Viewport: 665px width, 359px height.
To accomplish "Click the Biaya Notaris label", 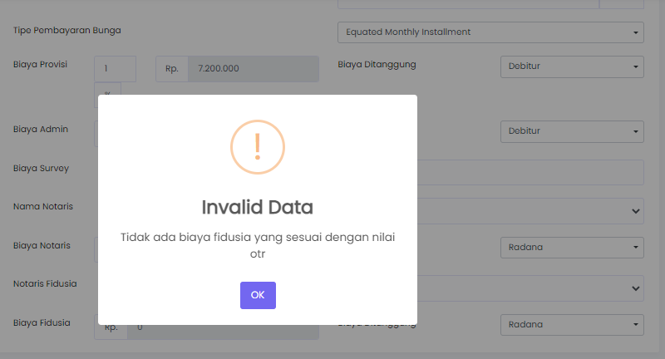I will (x=42, y=245).
